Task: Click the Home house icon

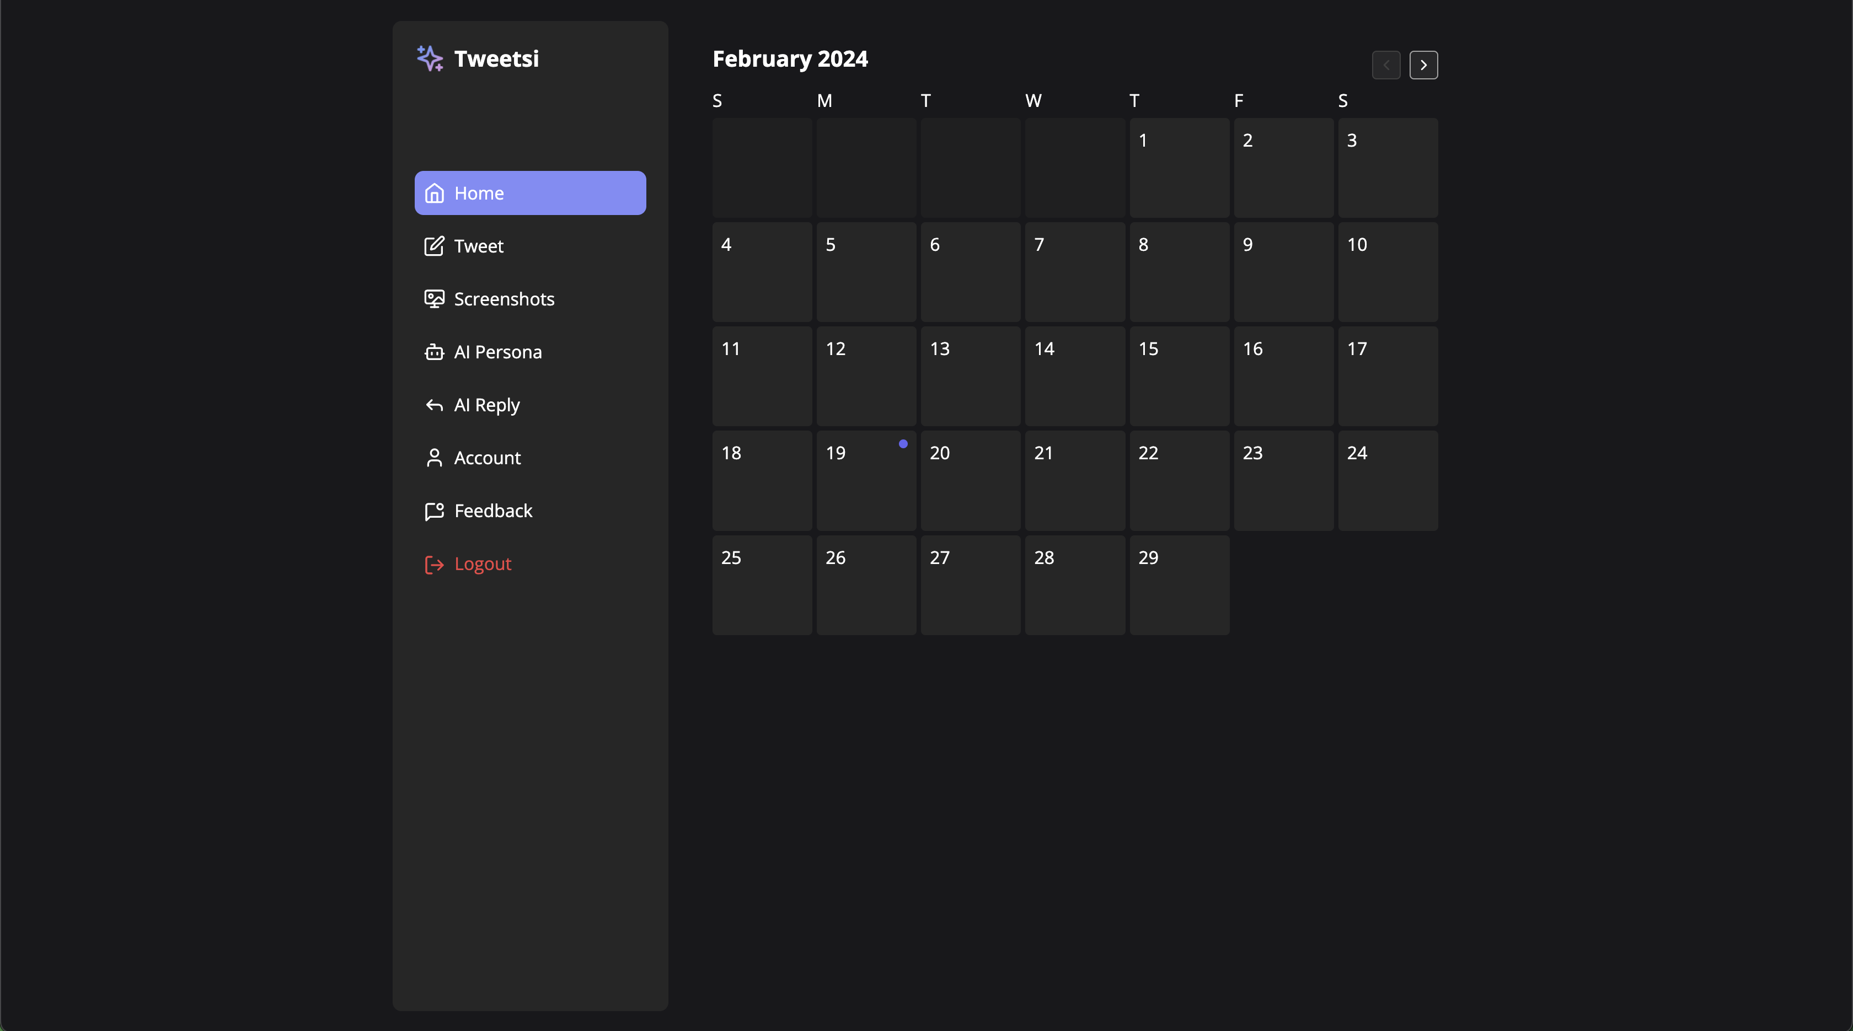Action: pos(434,194)
